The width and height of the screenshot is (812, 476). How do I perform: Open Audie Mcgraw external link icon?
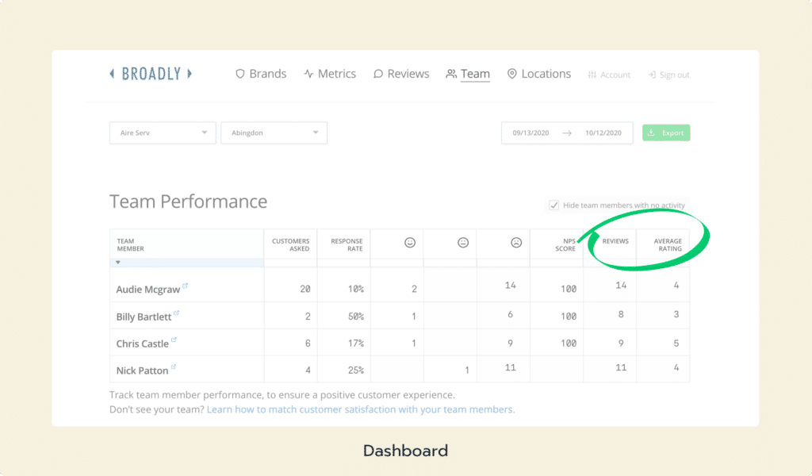point(185,286)
